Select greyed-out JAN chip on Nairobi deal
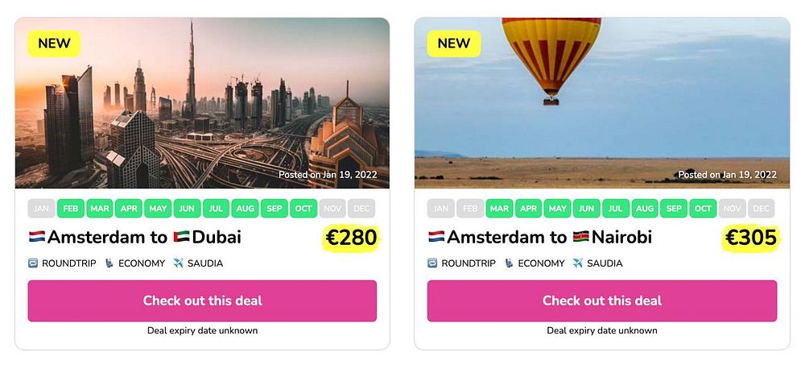The image size is (805, 369). (441, 209)
